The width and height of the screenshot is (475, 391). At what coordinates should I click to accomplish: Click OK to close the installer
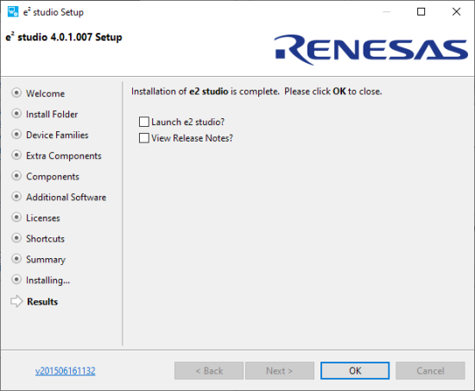coord(355,370)
